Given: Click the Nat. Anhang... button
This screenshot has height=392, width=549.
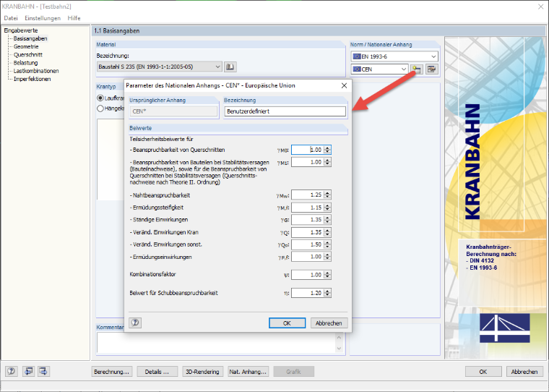Looking at the screenshot, I should 248,372.
